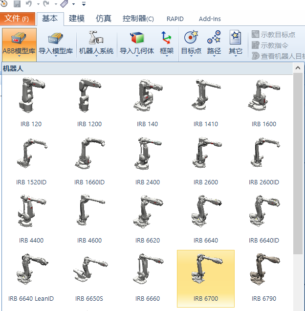Expand the arrow under 其它
This screenshot has width=305, height=311.
(x=236, y=56)
